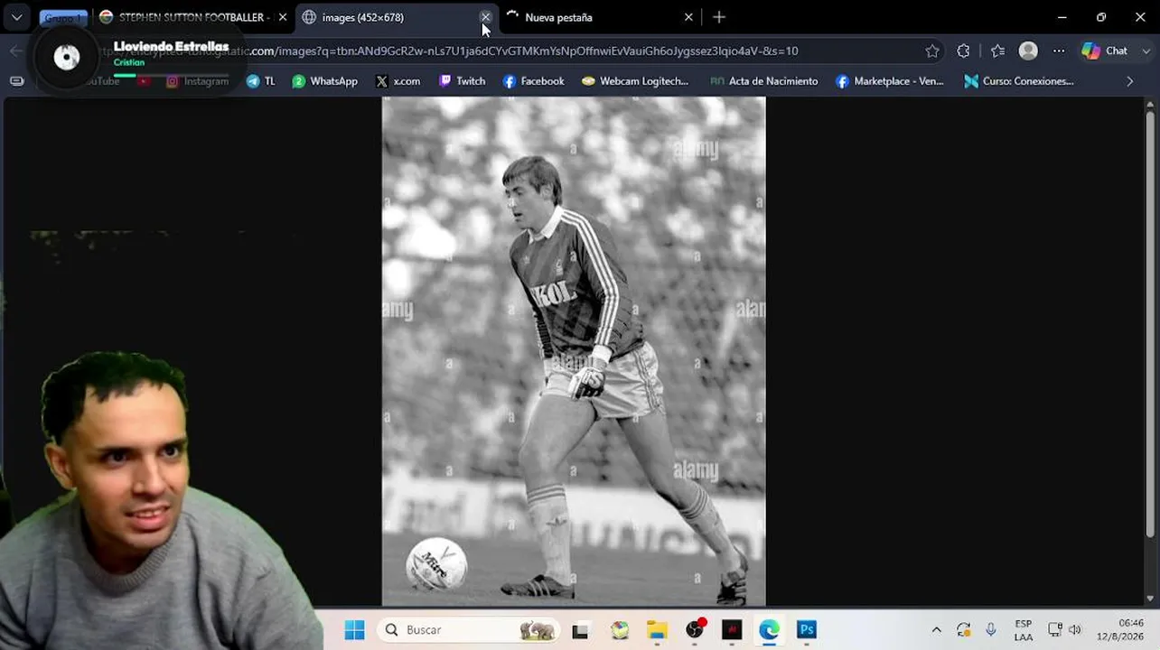Screen dimensions: 1160x650
Task: Click the scrollbar down arrow
Action: tap(1150, 598)
